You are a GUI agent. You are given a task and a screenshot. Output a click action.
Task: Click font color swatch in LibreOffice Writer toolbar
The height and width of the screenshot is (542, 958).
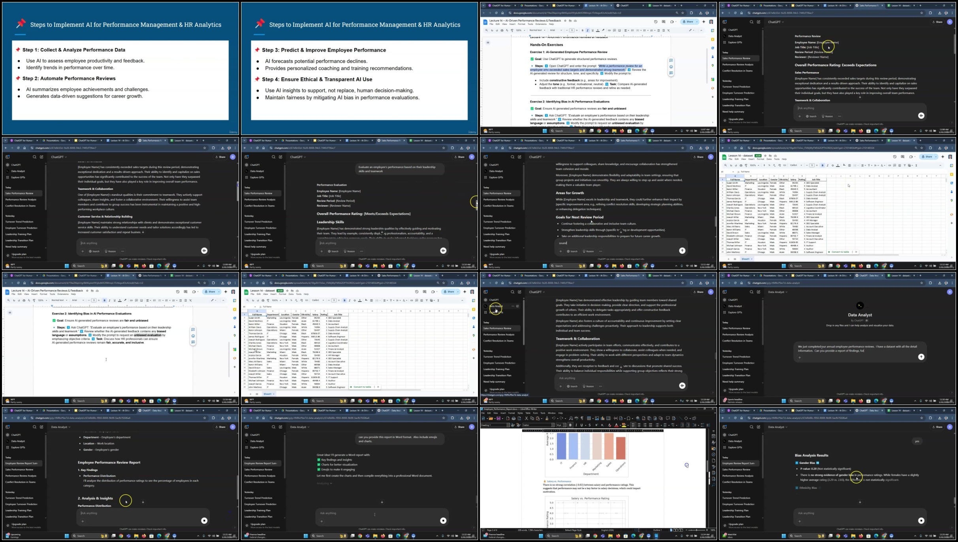click(x=616, y=425)
